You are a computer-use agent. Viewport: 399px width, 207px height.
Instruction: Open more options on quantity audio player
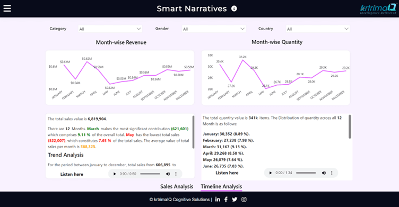pyautogui.click(x=332, y=173)
